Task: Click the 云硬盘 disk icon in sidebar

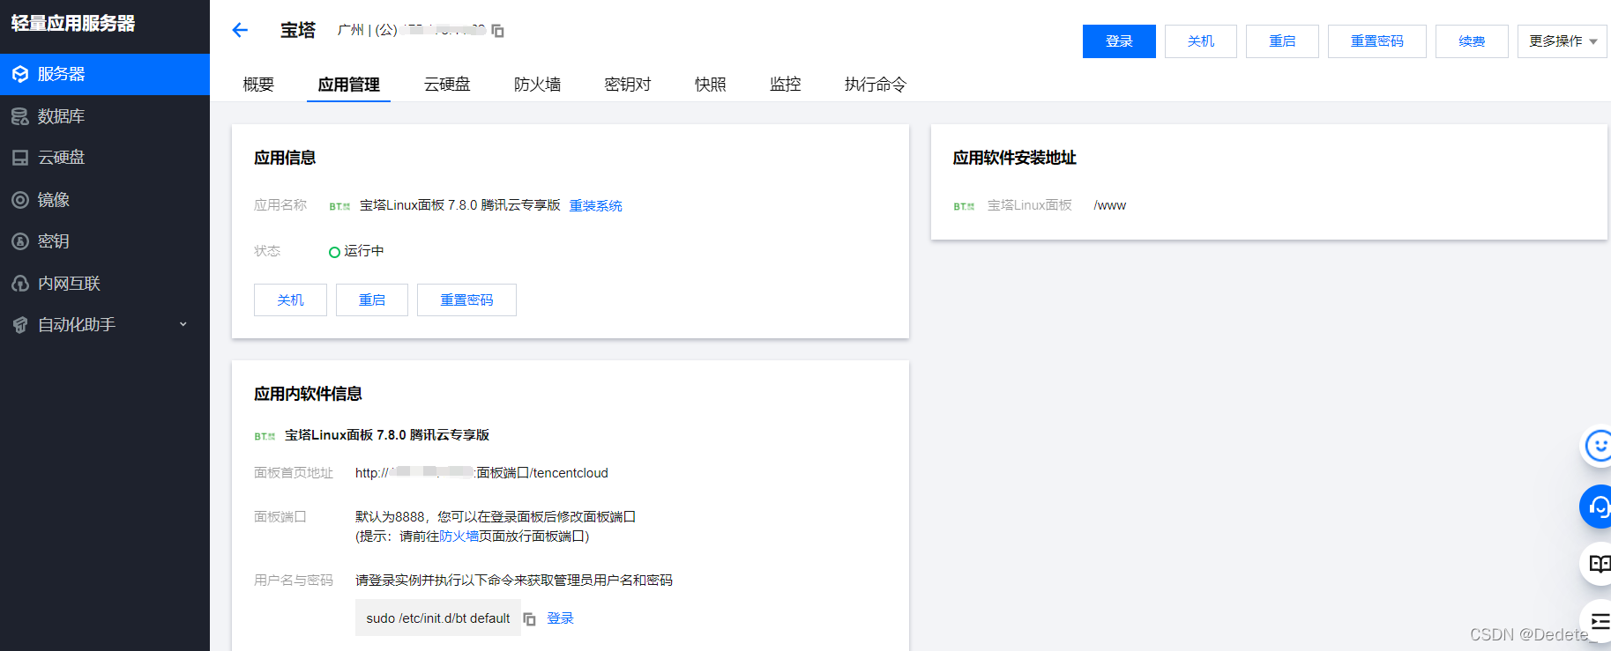Action: [20, 158]
